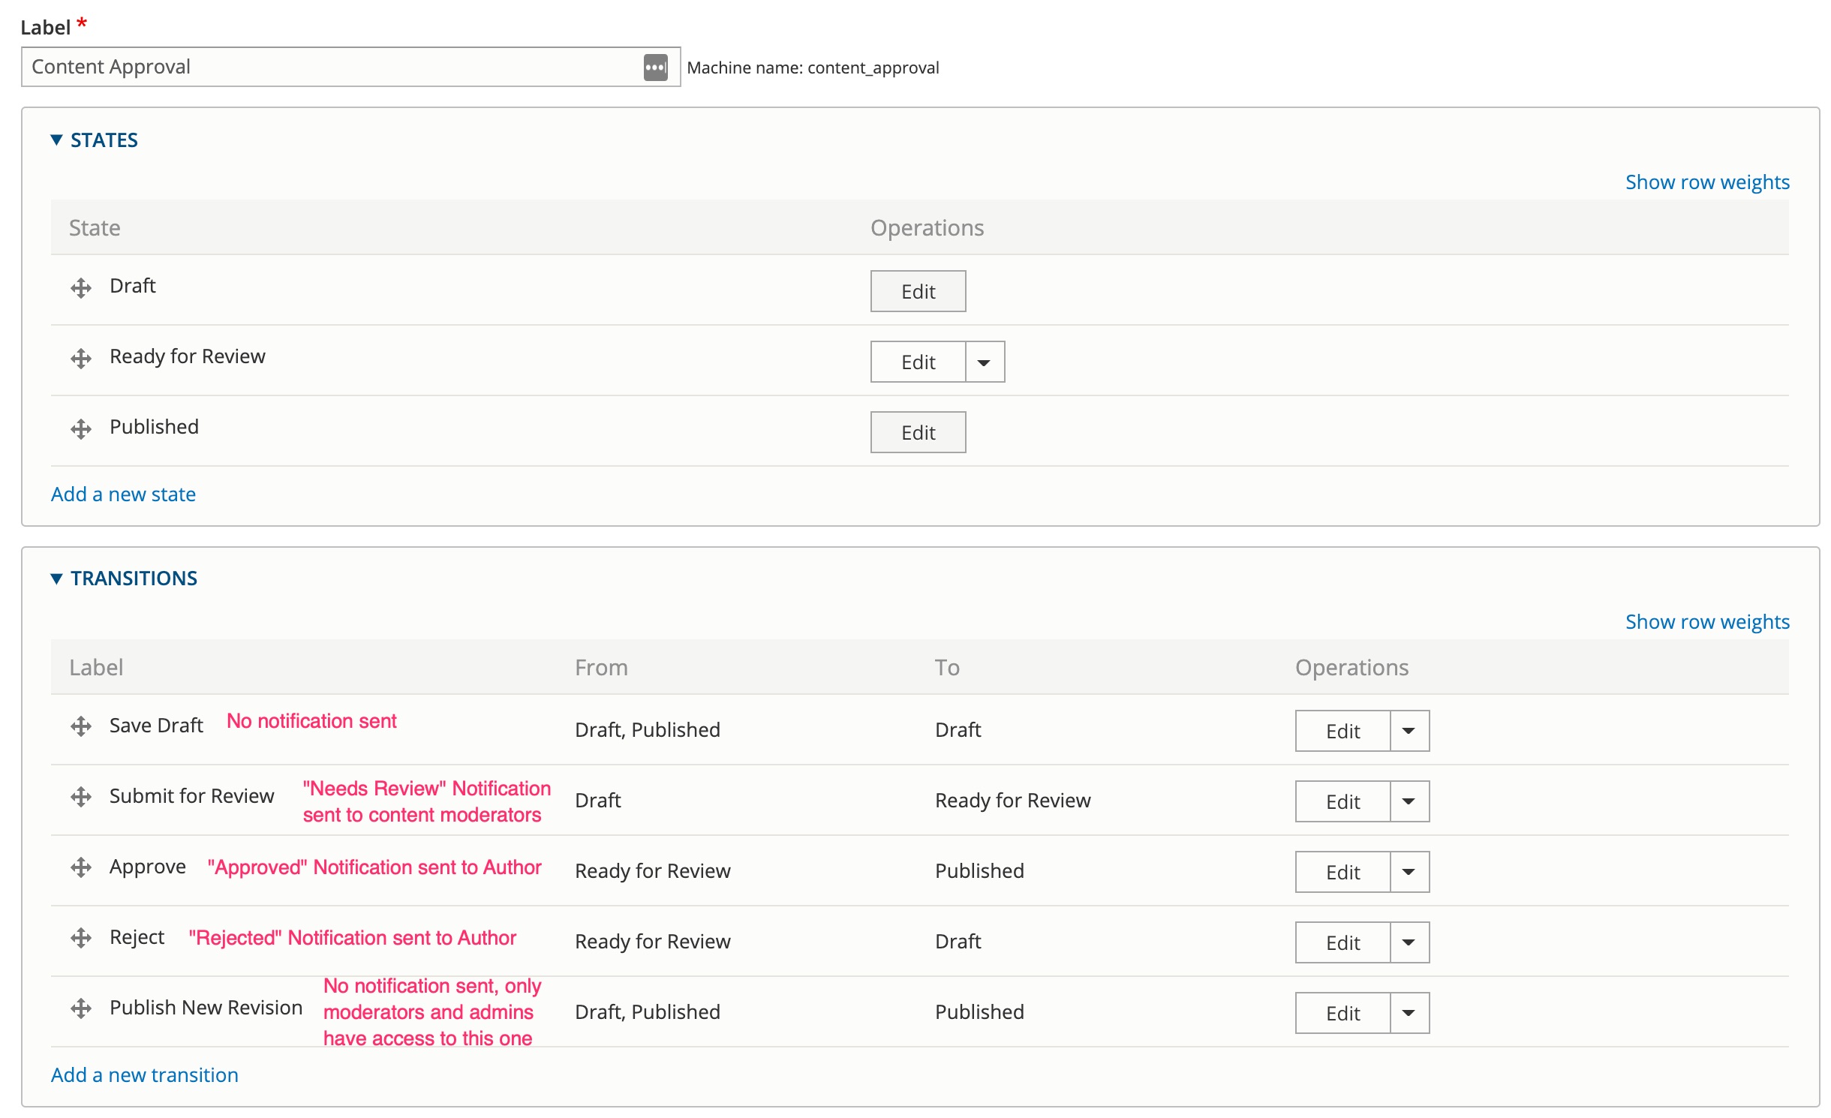Open dropdown arrow for Save Draft transition
The width and height of the screenshot is (1831, 1118).
click(1409, 732)
